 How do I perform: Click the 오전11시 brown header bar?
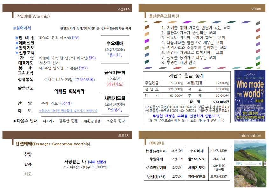(67, 8)
